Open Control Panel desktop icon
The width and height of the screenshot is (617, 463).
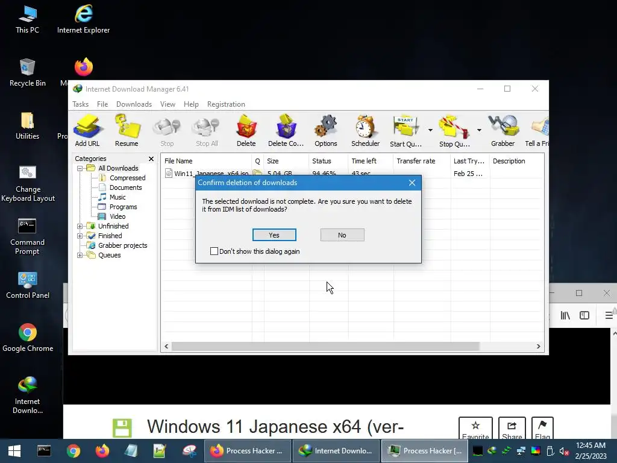click(x=28, y=285)
